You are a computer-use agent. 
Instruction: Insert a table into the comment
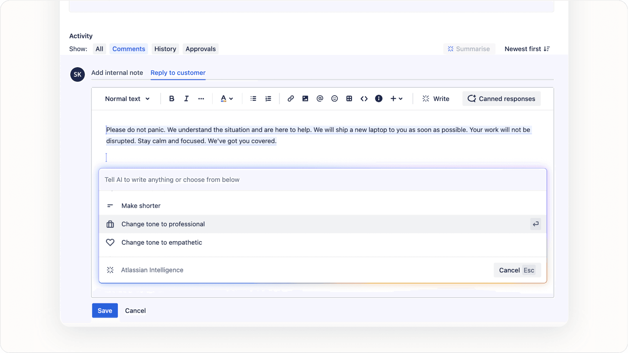(349, 98)
